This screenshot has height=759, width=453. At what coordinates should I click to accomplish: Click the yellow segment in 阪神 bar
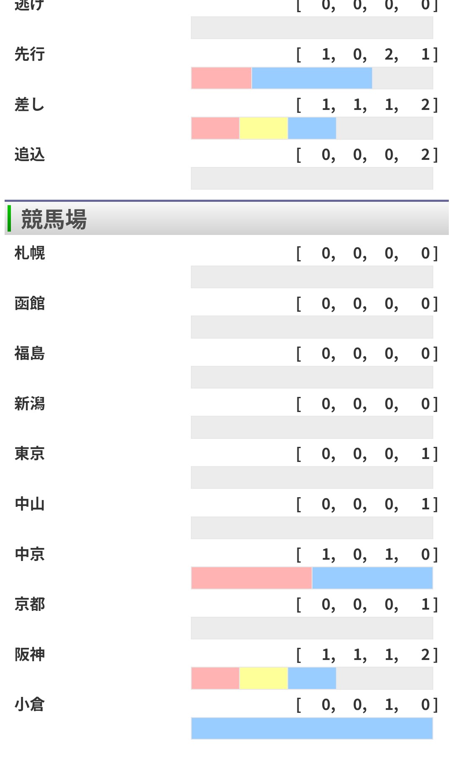click(263, 678)
